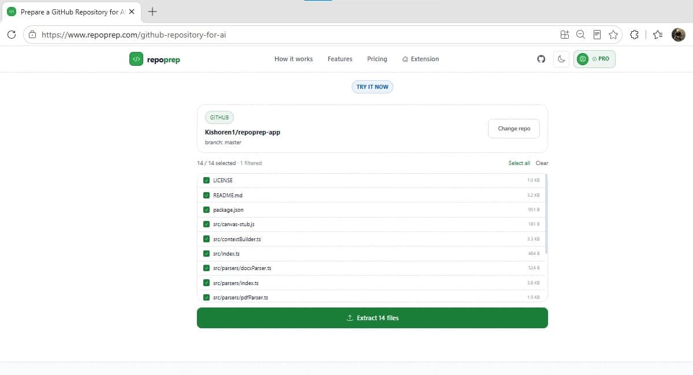
Task: Click the README.md file name
Action: [228, 195]
